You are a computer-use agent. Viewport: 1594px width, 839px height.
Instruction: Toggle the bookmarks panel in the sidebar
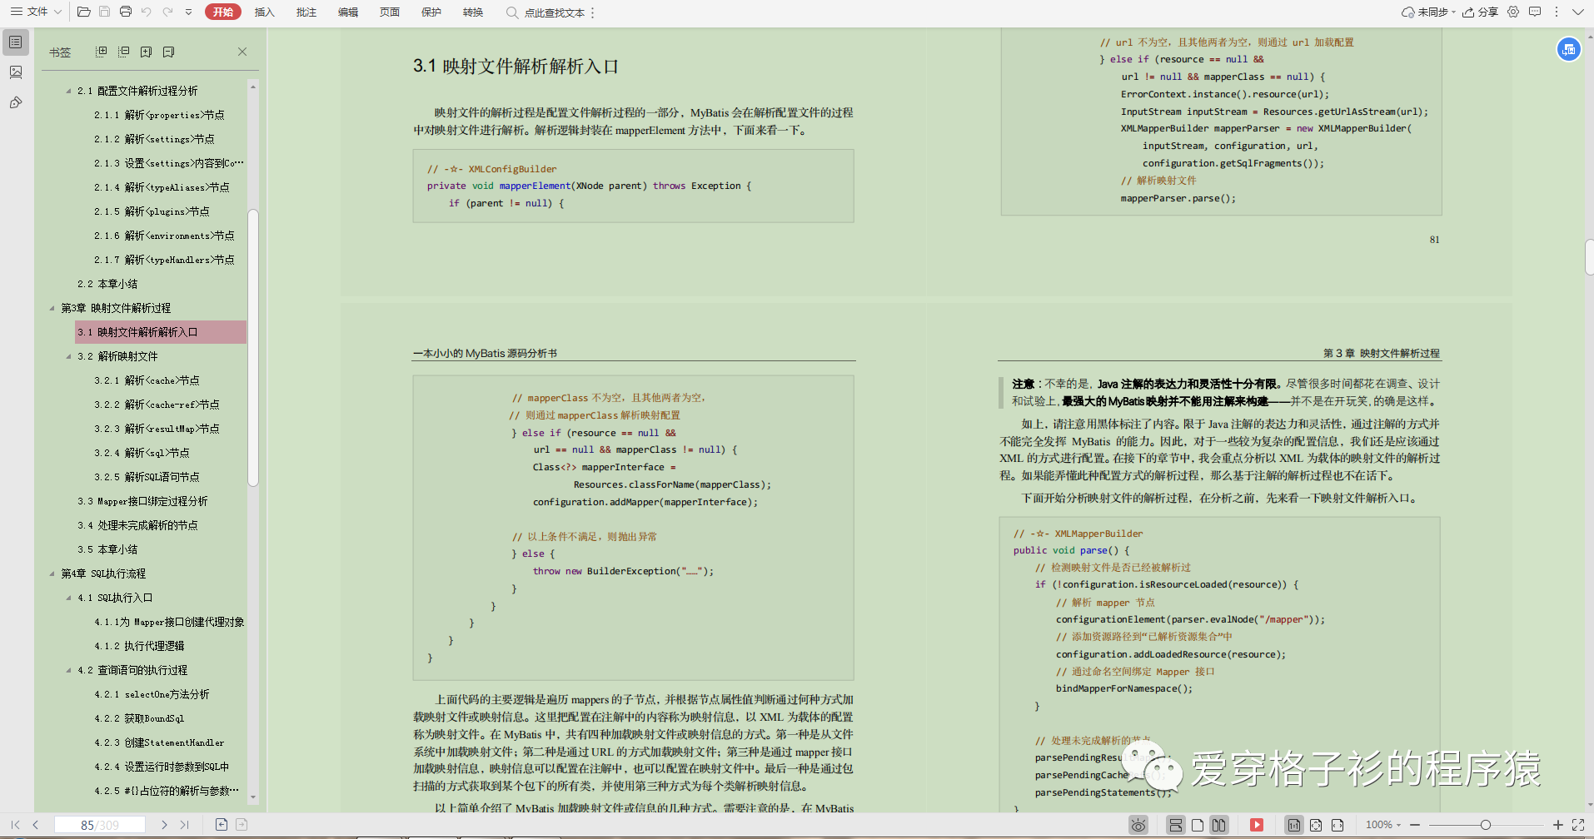(16, 42)
